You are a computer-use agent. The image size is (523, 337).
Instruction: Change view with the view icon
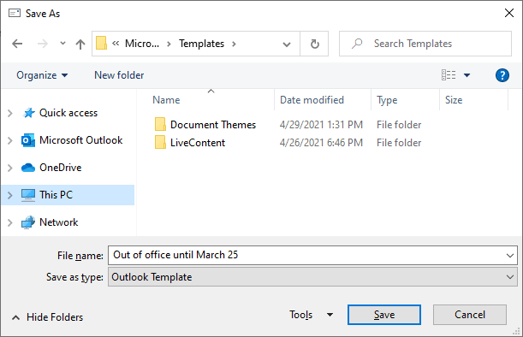tap(449, 75)
